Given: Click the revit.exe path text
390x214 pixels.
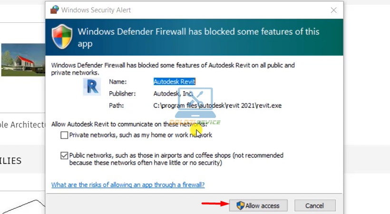Looking at the screenshot, I should [217, 106].
